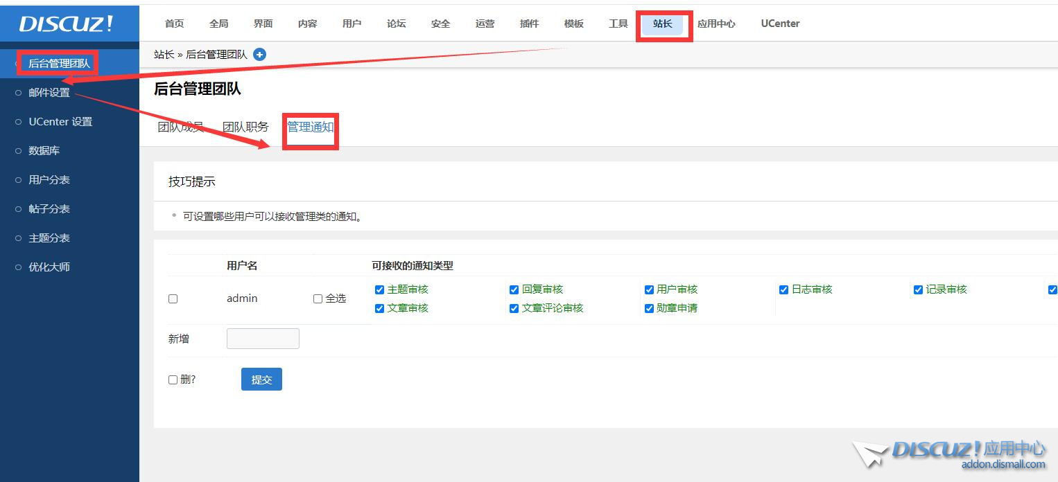Select the admin row checkbox
The image size is (1058, 482).
tap(173, 299)
